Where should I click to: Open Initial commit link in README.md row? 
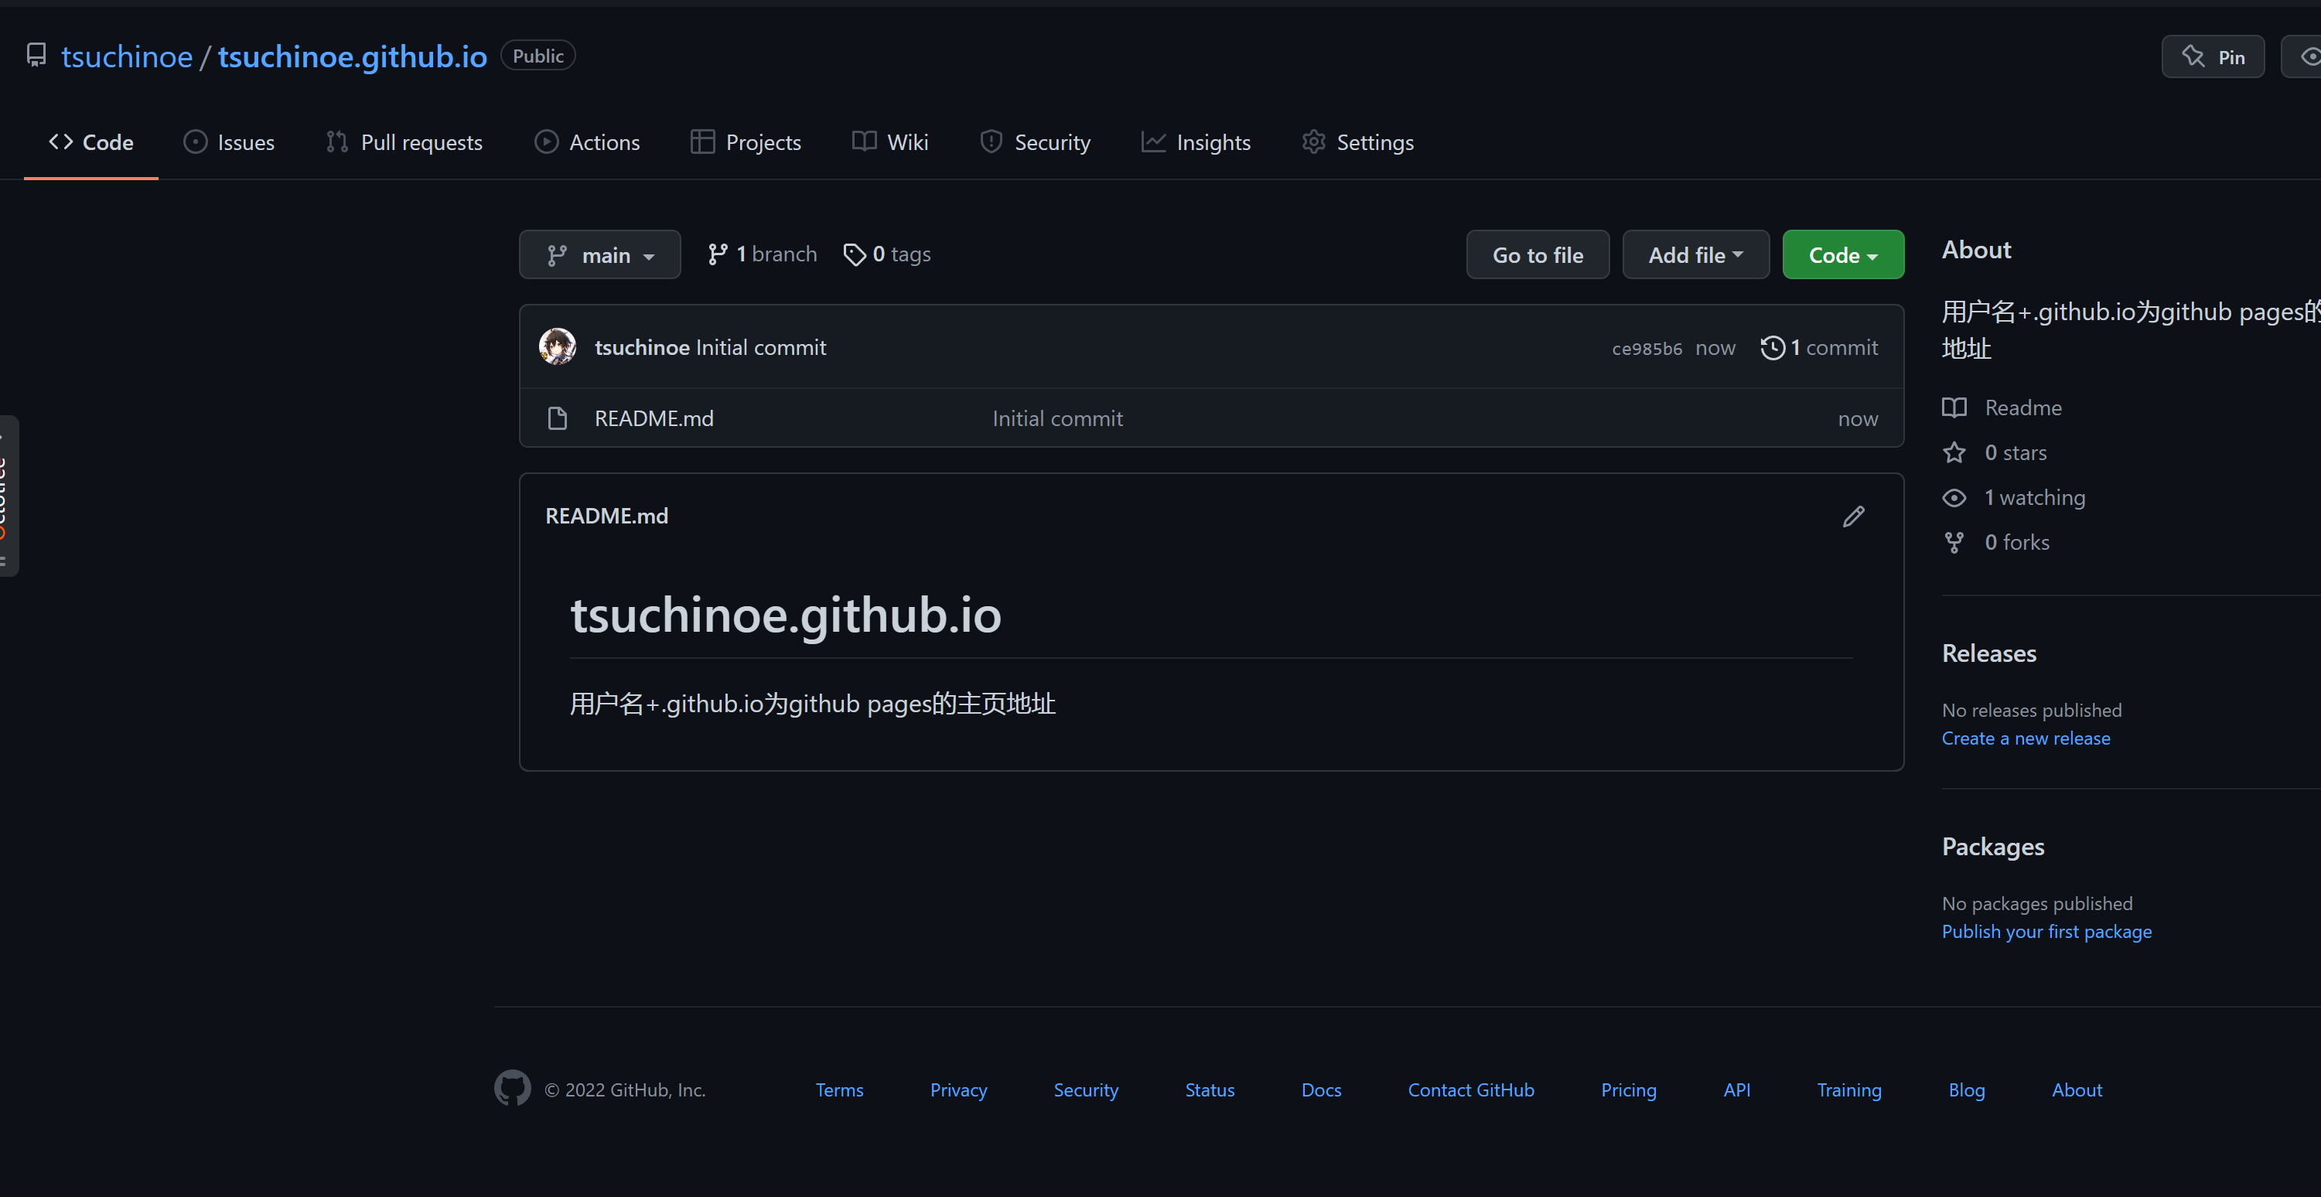[1057, 419]
